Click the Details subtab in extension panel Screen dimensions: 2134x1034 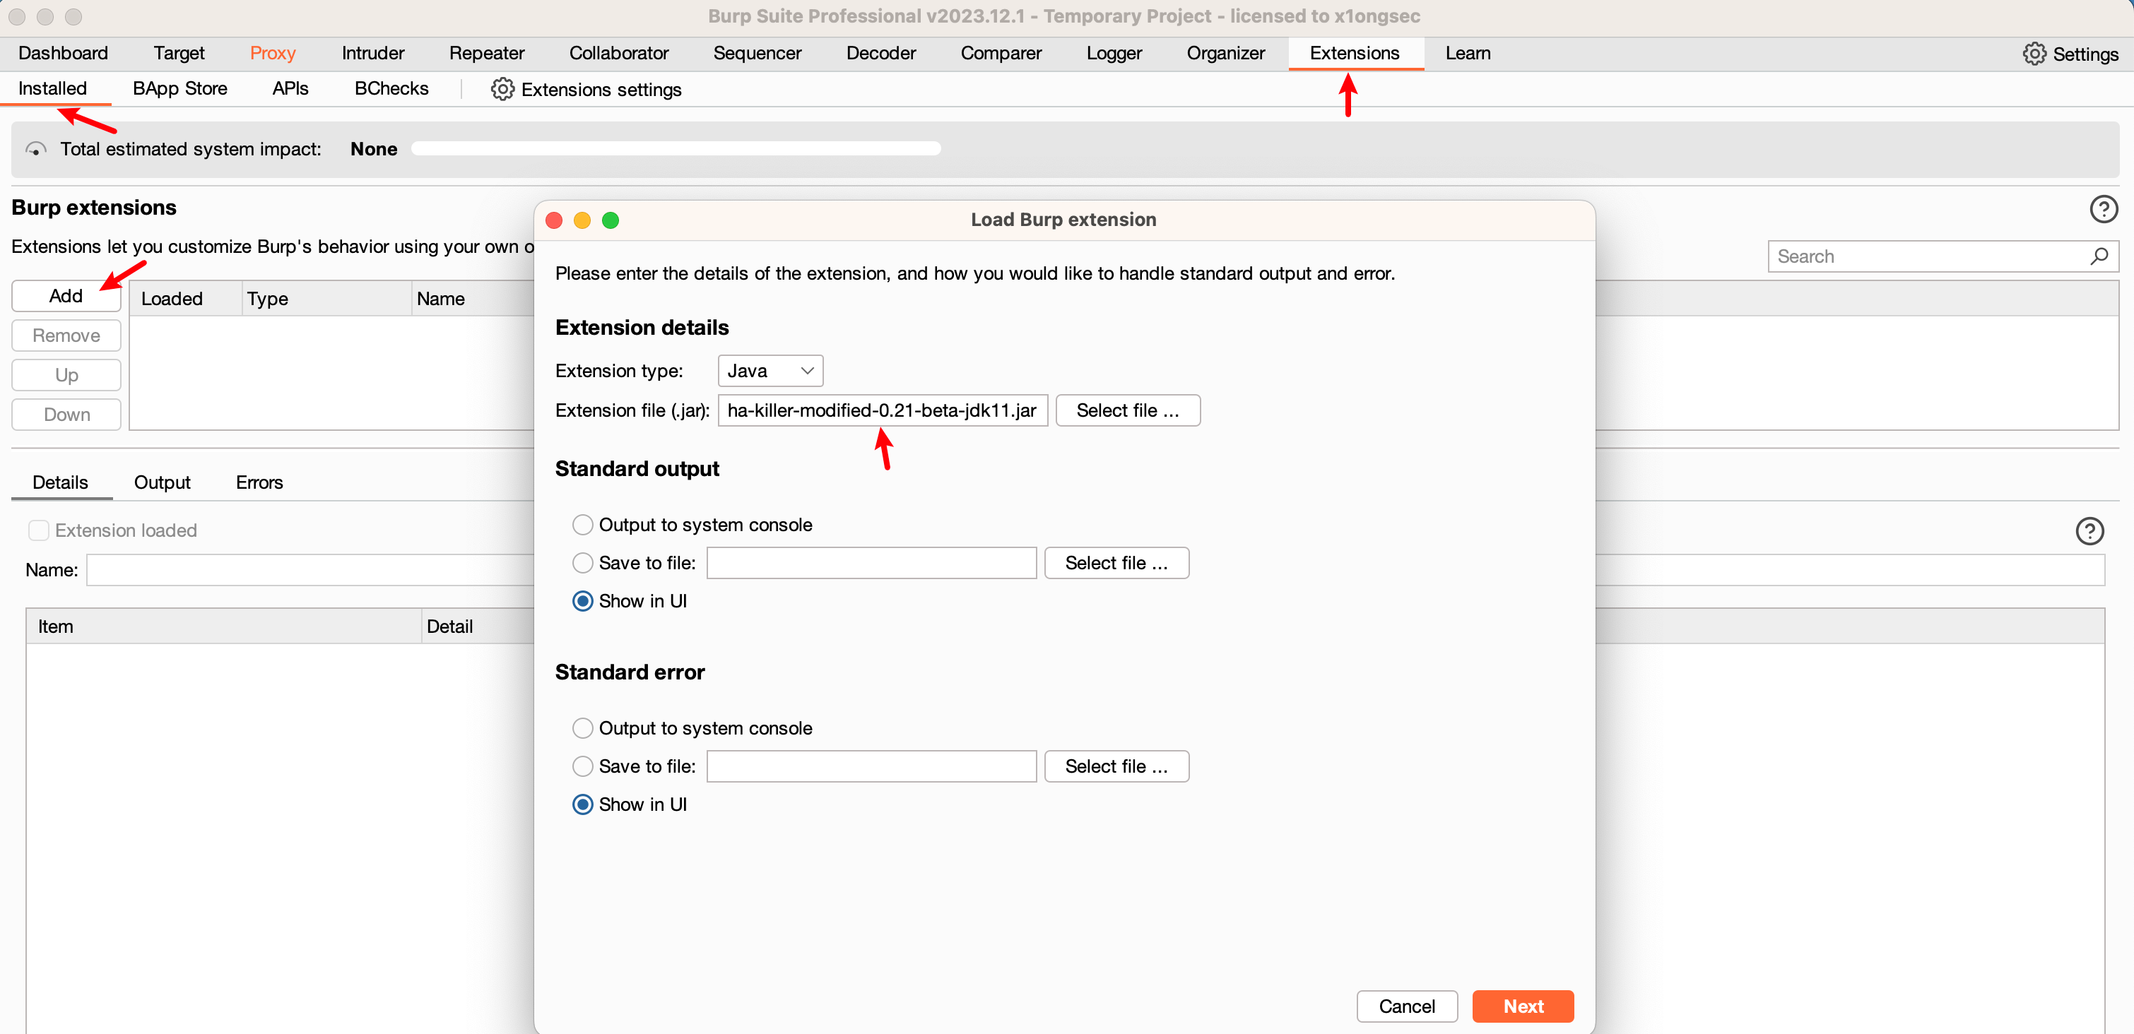(60, 482)
